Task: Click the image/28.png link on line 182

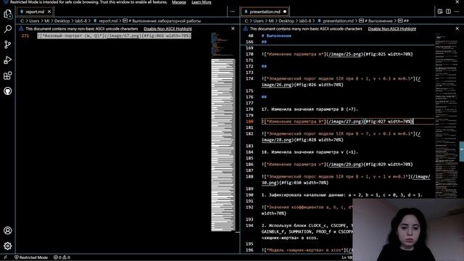Action: (x=276, y=140)
